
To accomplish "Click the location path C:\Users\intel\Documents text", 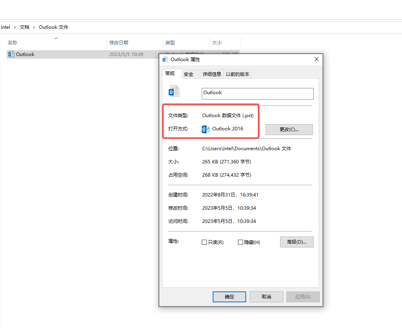I will pos(246,149).
